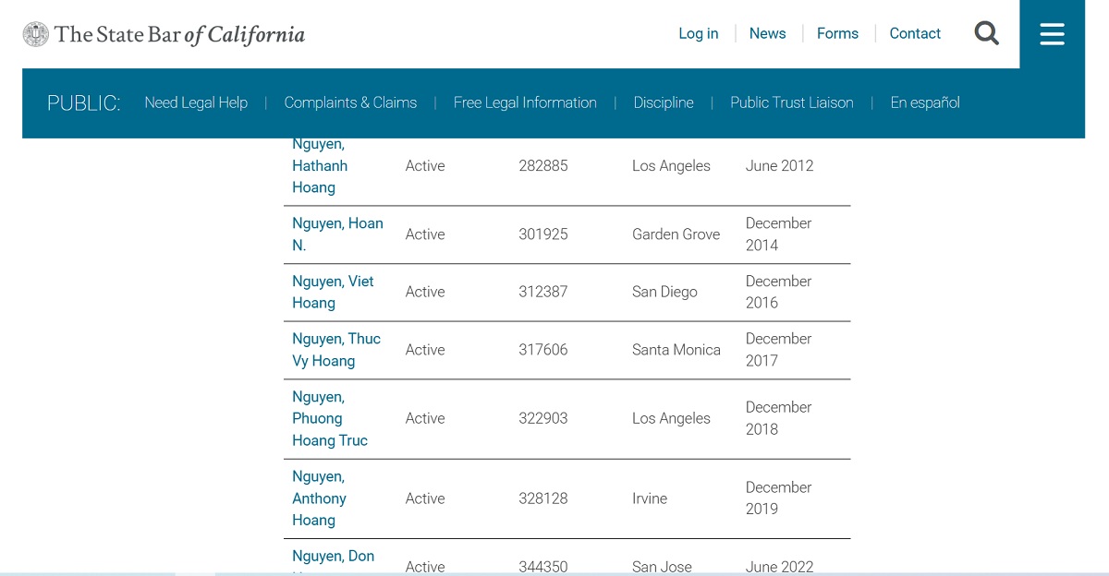This screenshot has width=1109, height=576.
Task: Open Nguyen, Hathanh Hoang profile
Action: click(320, 166)
